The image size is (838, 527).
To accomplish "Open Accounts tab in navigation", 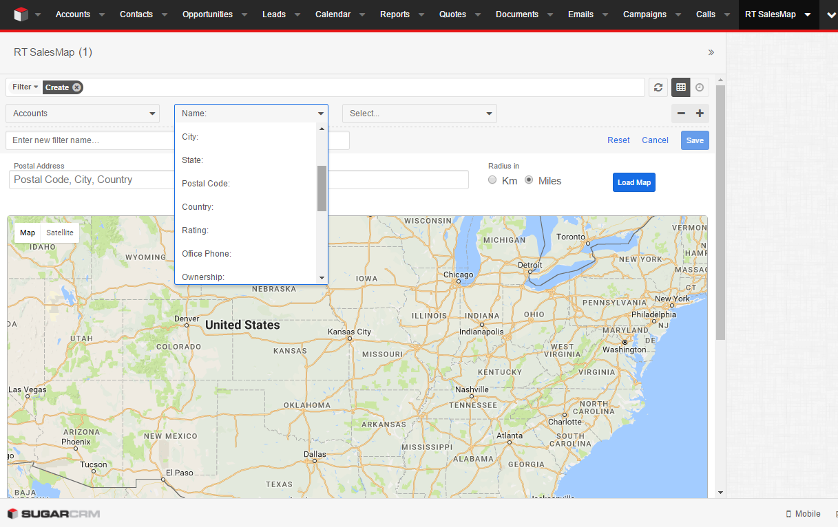I will [x=73, y=14].
